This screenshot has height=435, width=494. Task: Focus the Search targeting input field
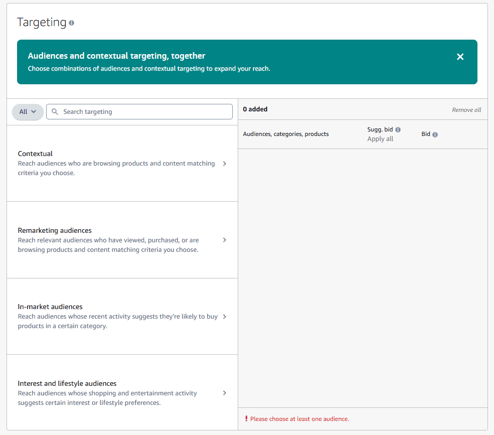(x=143, y=112)
